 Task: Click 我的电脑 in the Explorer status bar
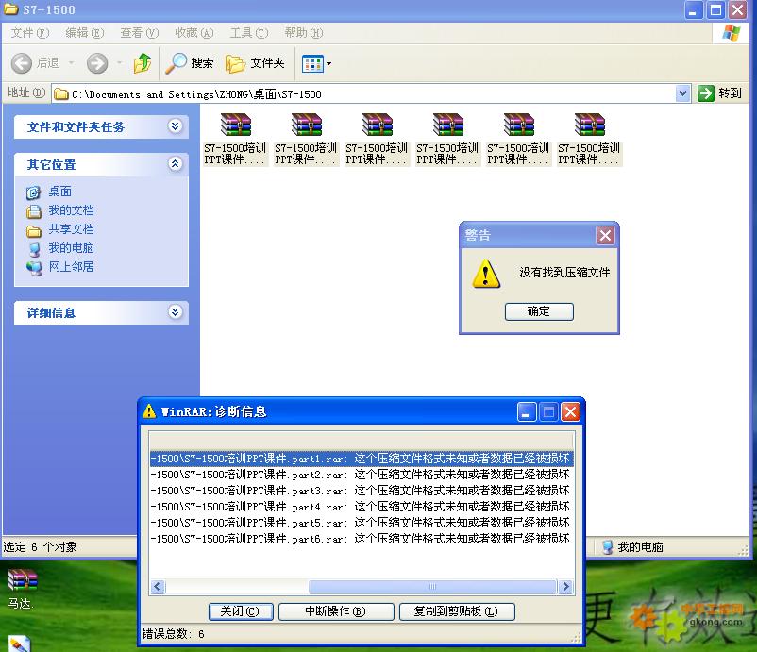[x=633, y=546]
